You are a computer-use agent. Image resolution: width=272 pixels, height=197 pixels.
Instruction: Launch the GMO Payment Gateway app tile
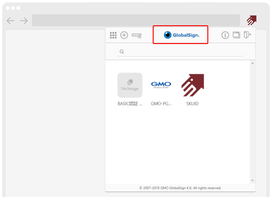pos(161,85)
